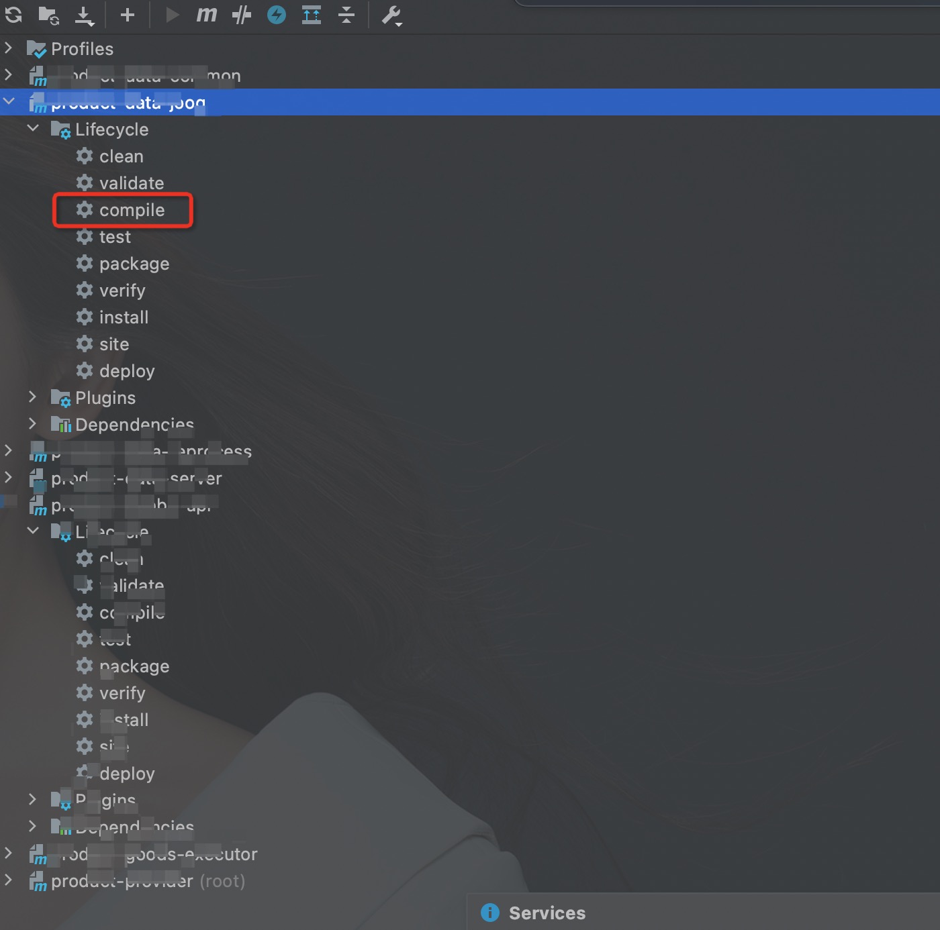940x930 pixels.
Task: Reload all Maven projects
Action: point(13,15)
